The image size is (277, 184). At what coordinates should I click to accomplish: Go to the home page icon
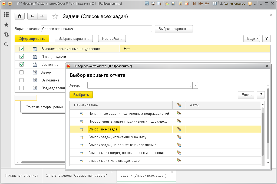point(19,16)
